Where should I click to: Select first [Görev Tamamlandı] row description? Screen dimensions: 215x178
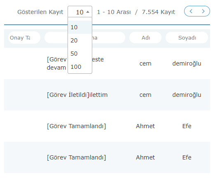(x=76, y=126)
